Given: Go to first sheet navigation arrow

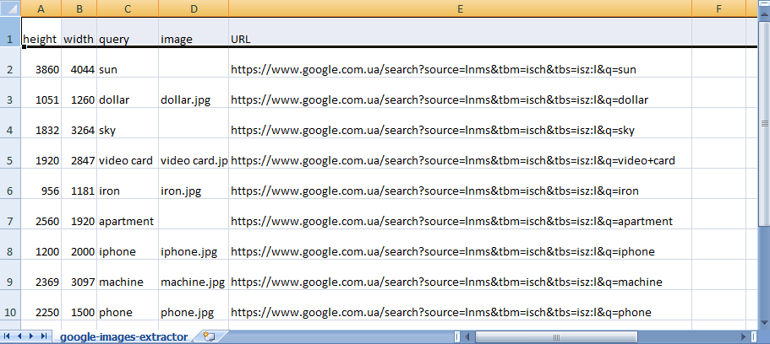Looking at the screenshot, I should tap(7, 336).
